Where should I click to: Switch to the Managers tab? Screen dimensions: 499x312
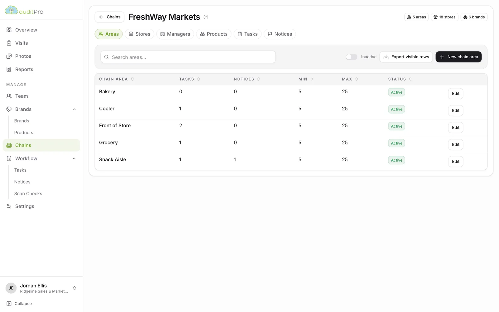175,34
